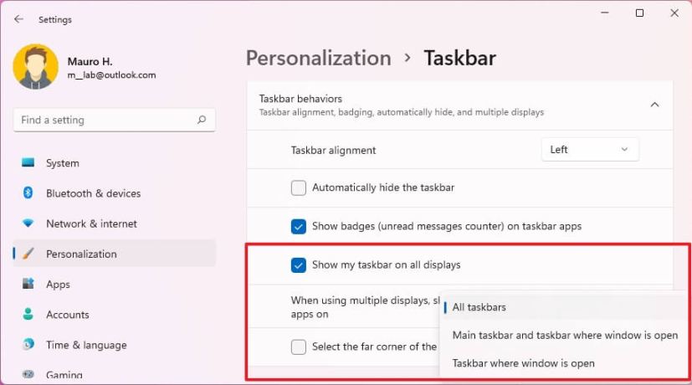Open Accounts in the sidebar

tap(67, 315)
